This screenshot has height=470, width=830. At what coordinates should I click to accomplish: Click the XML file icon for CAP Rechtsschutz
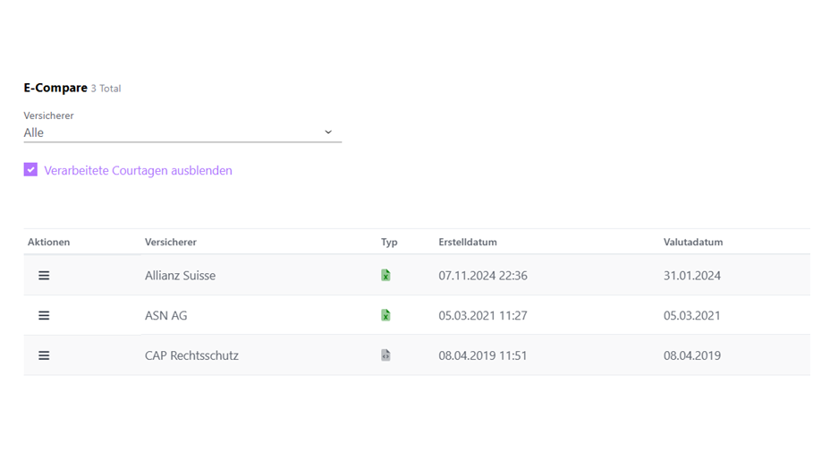pos(385,355)
